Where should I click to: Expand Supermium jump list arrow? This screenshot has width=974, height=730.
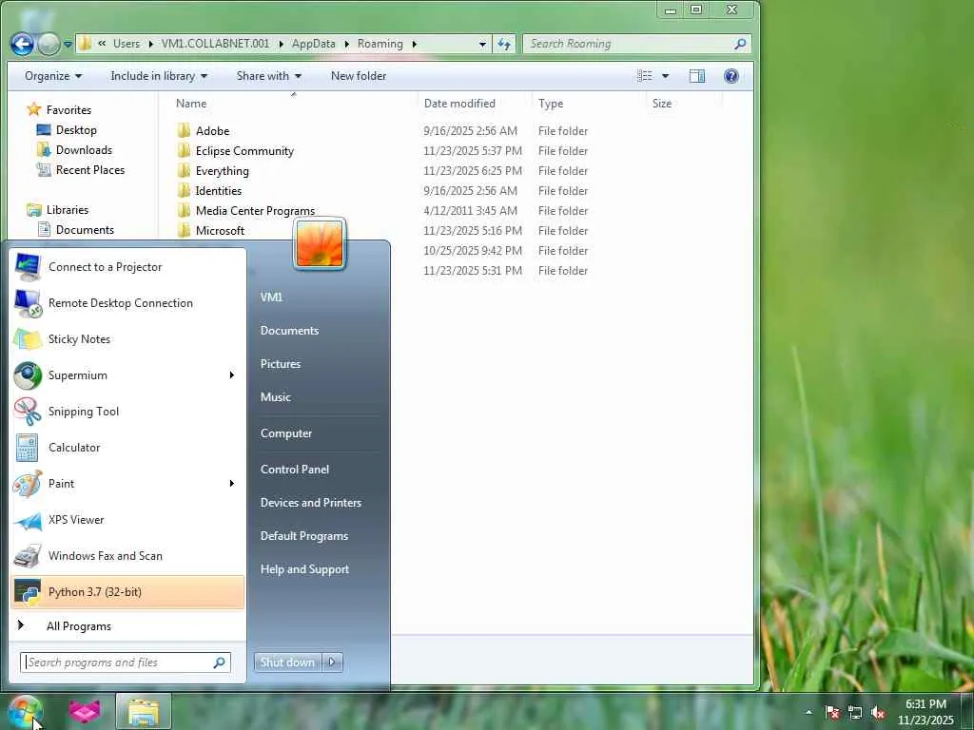[x=232, y=375]
